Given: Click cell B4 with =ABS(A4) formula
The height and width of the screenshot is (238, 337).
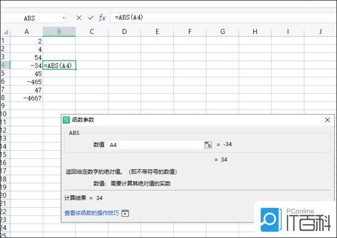Looking at the screenshot, I should [x=60, y=66].
